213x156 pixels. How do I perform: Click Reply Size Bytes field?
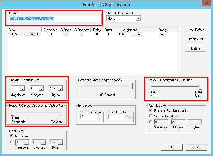pos(53,142)
